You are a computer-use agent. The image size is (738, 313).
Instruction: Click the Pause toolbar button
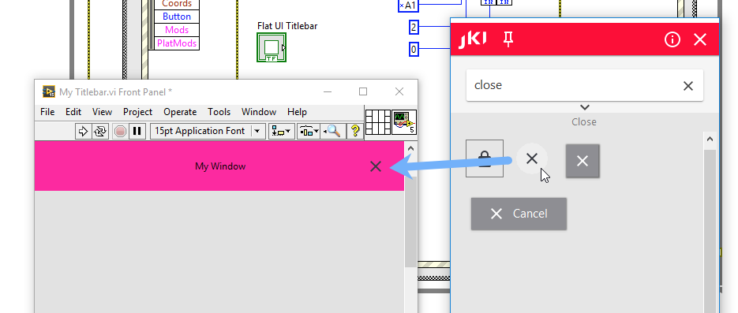[137, 131]
